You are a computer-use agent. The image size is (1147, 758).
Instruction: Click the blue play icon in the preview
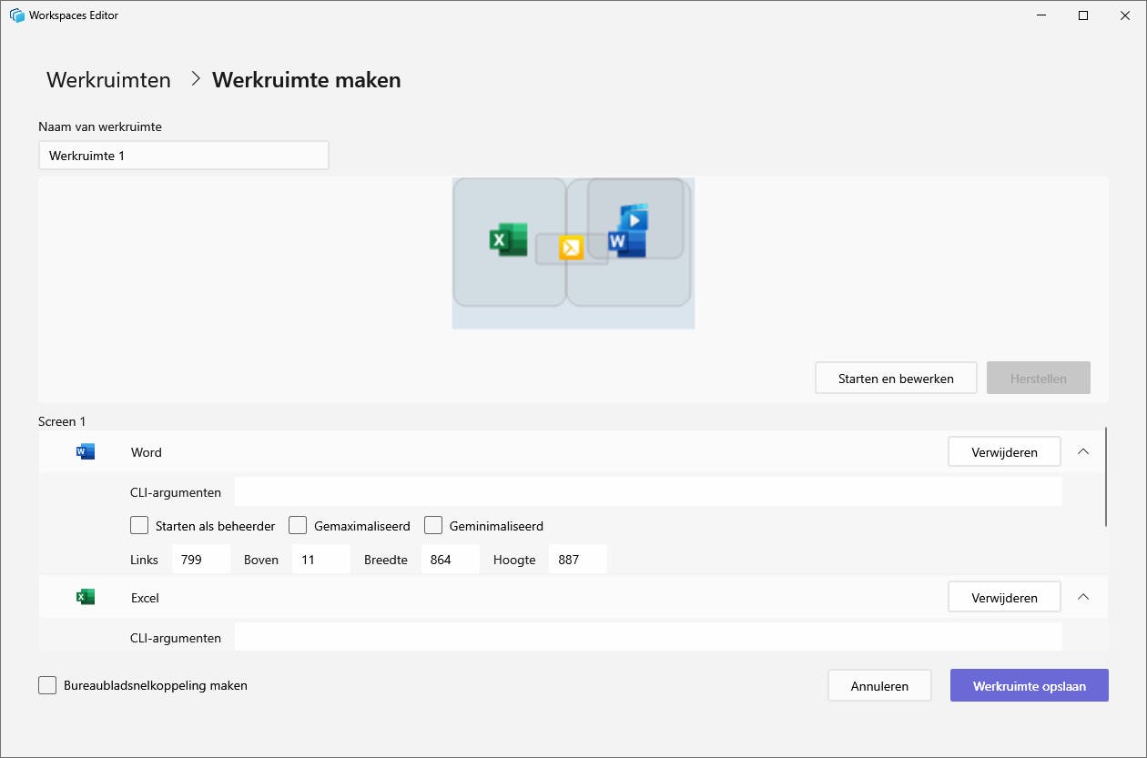pos(634,218)
